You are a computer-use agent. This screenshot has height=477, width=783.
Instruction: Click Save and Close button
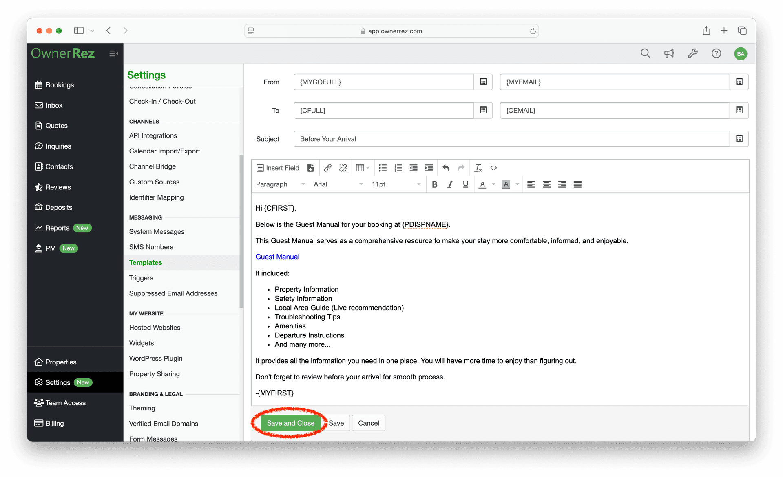point(290,423)
